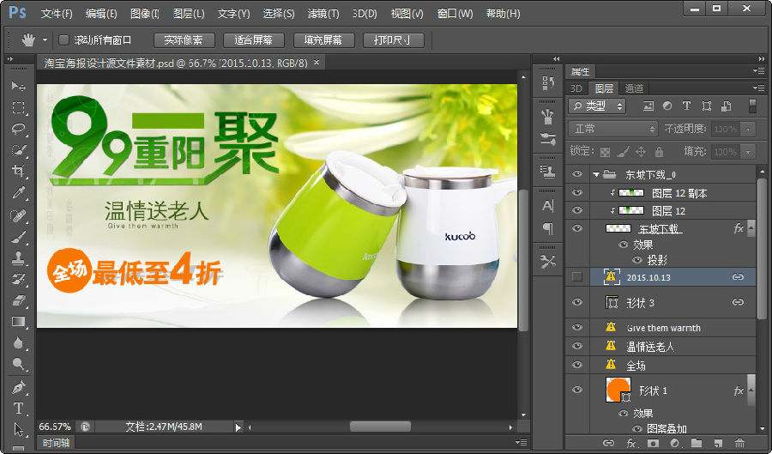Select the Horizontal Type tool
This screenshot has width=772, height=454.
point(18,409)
